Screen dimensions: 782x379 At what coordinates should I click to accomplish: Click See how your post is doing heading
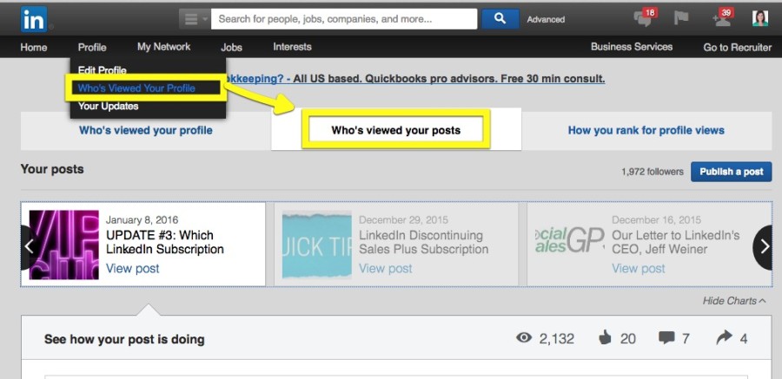(124, 340)
